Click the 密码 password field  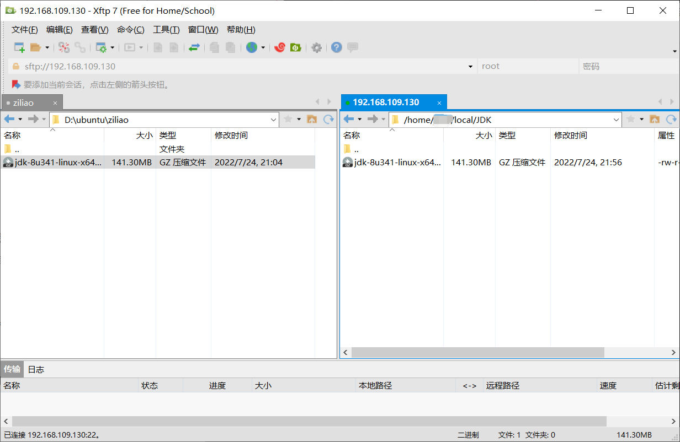coord(629,66)
